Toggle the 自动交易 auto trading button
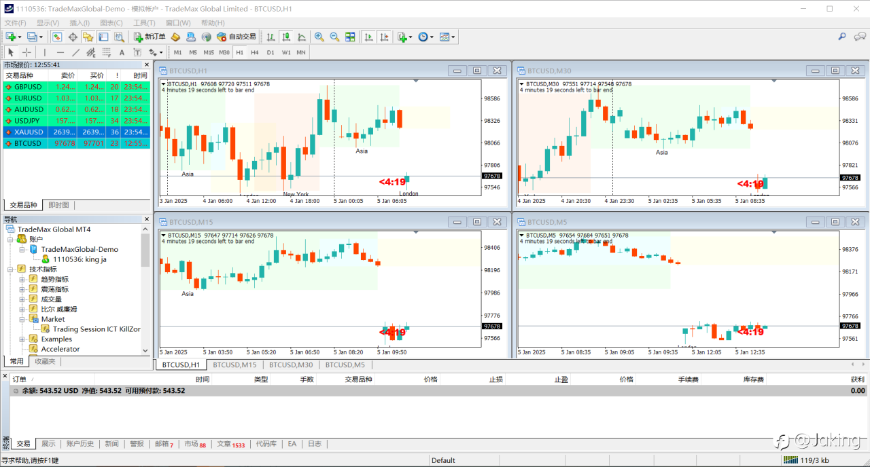Screen dimensions: 870x467 pos(236,37)
